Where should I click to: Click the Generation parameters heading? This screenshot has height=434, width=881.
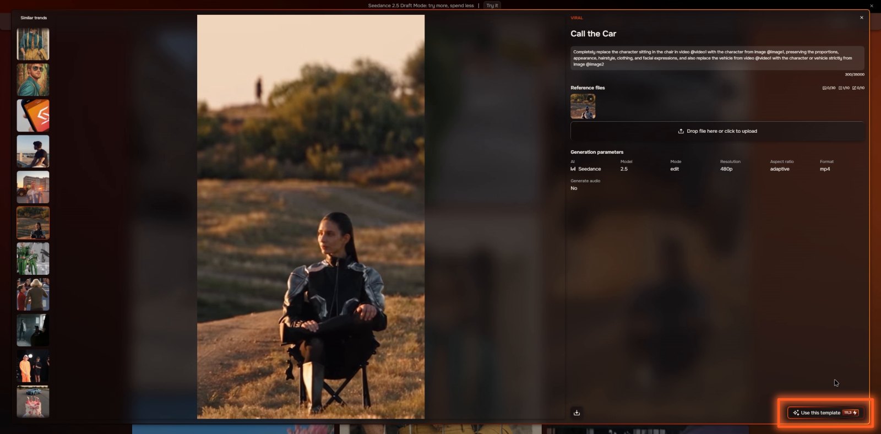pyautogui.click(x=597, y=152)
